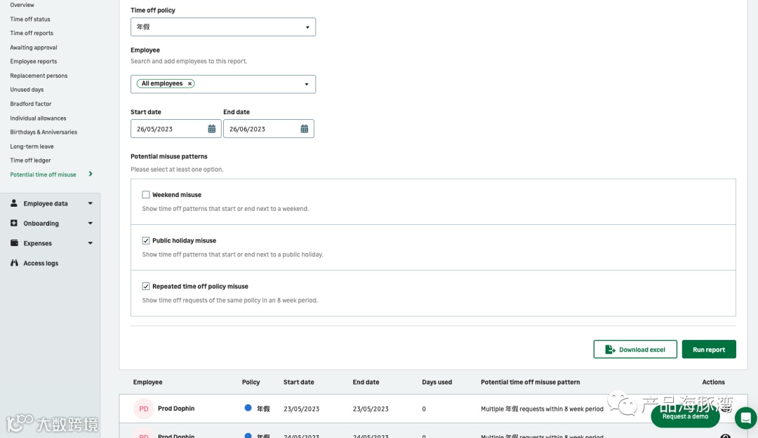Click the Onboarding plus icon
This screenshot has width=758, height=438.
pos(14,223)
